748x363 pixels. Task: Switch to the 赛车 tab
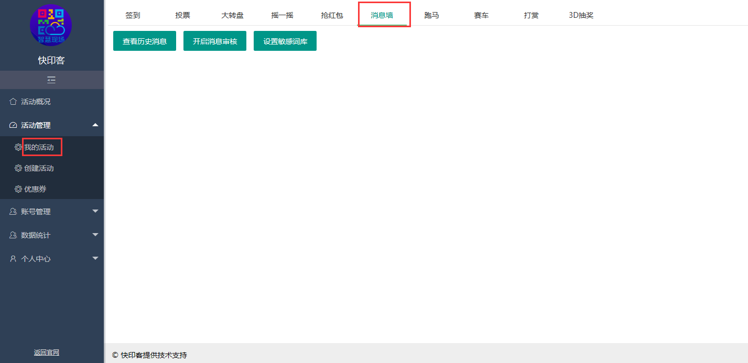481,15
